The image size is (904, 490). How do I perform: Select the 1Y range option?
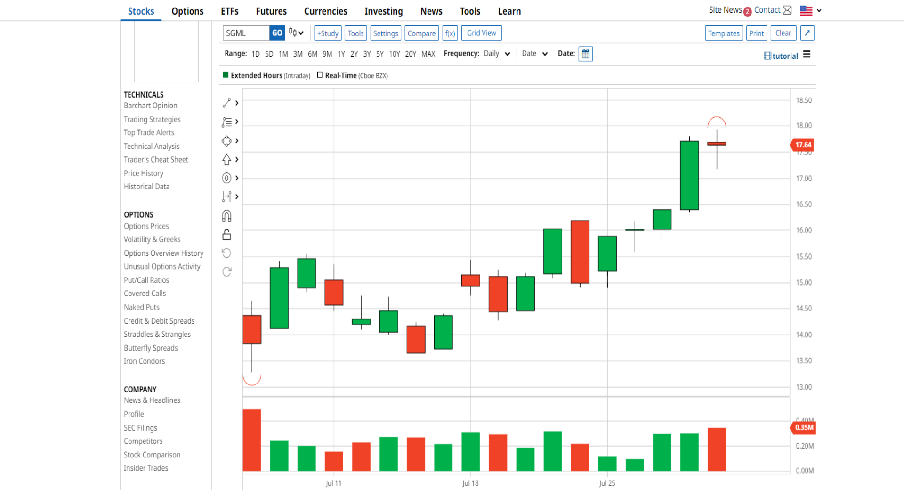(341, 54)
